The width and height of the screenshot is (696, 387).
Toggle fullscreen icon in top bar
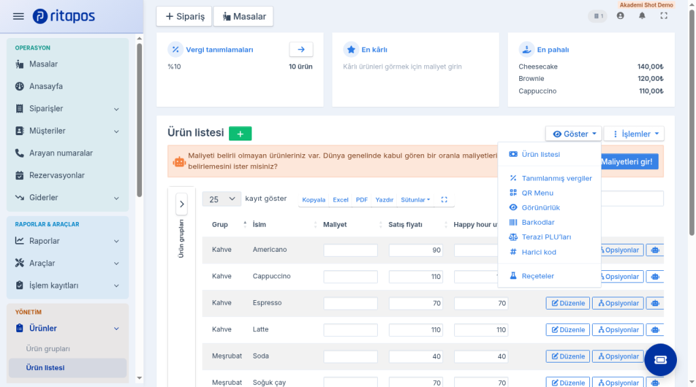663,16
